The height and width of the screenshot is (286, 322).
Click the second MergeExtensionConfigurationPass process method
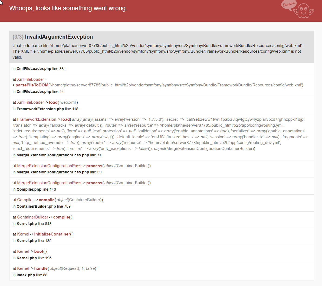tap(94, 183)
